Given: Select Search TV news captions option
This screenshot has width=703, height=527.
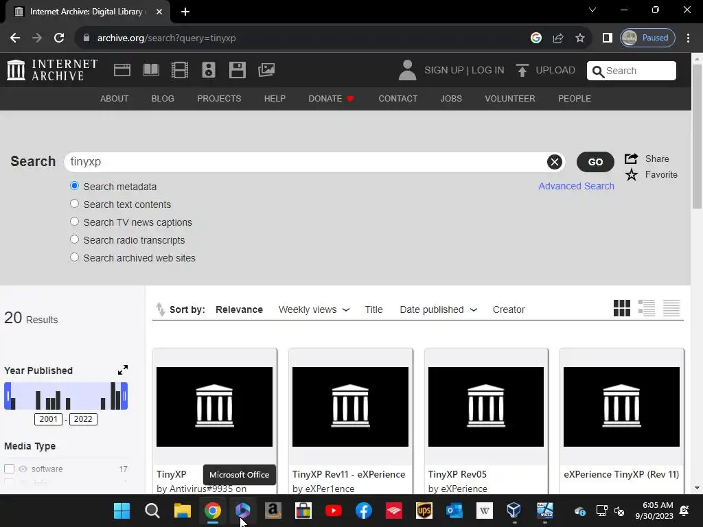Looking at the screenshot, I should coord(74,222).
